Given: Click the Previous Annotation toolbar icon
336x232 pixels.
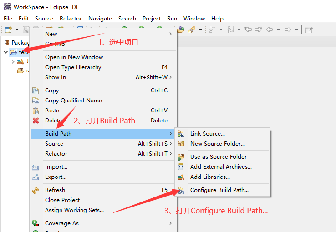Looking at the screenshot, I should pos(230,30).
